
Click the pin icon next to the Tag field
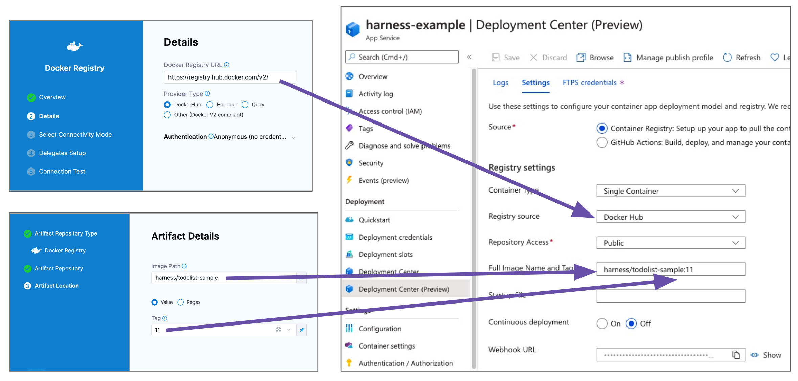pyautogui.click(x=302, y=330)
